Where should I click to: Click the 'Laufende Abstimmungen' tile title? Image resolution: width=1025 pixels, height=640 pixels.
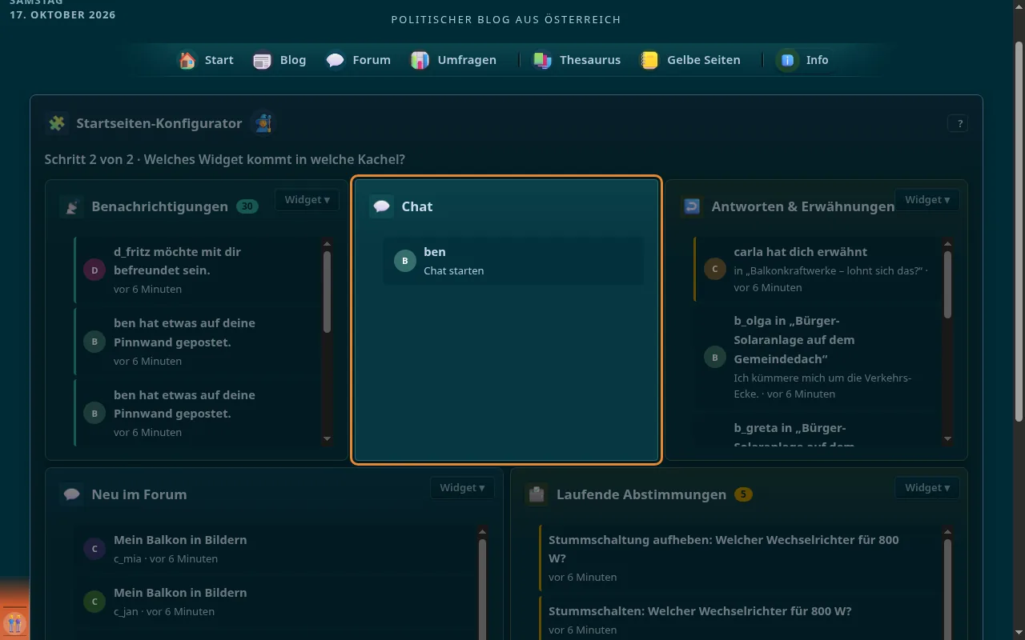641,494
